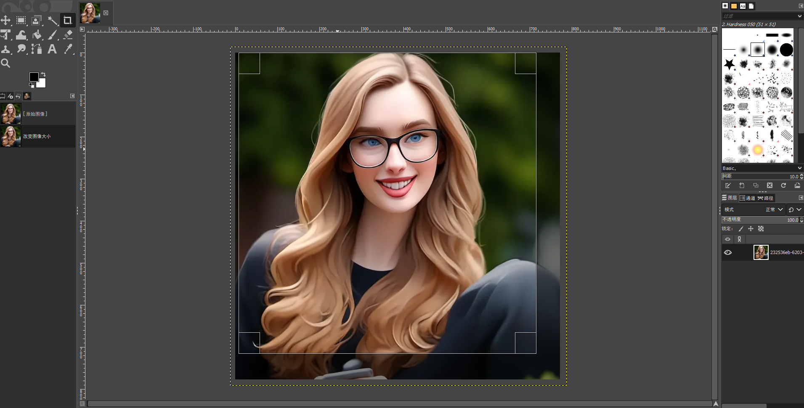Select the 改变图像大小 history entry
This screenshot has width=804, height=408.
point(38,136)
